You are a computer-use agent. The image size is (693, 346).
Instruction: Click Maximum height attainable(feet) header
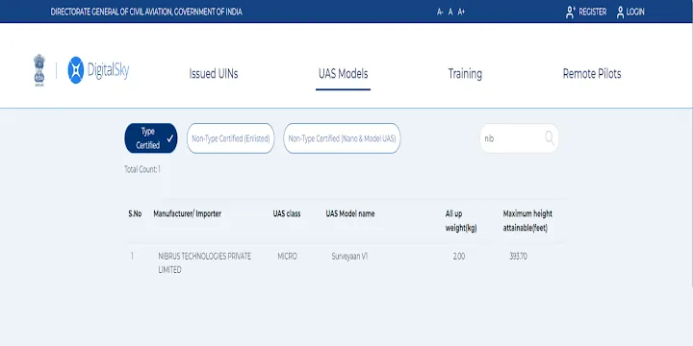tap(527, 221)
